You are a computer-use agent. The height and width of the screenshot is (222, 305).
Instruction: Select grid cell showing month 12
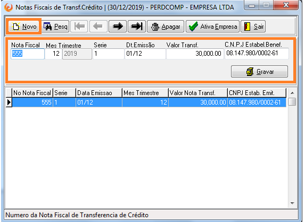click(145, 103)
